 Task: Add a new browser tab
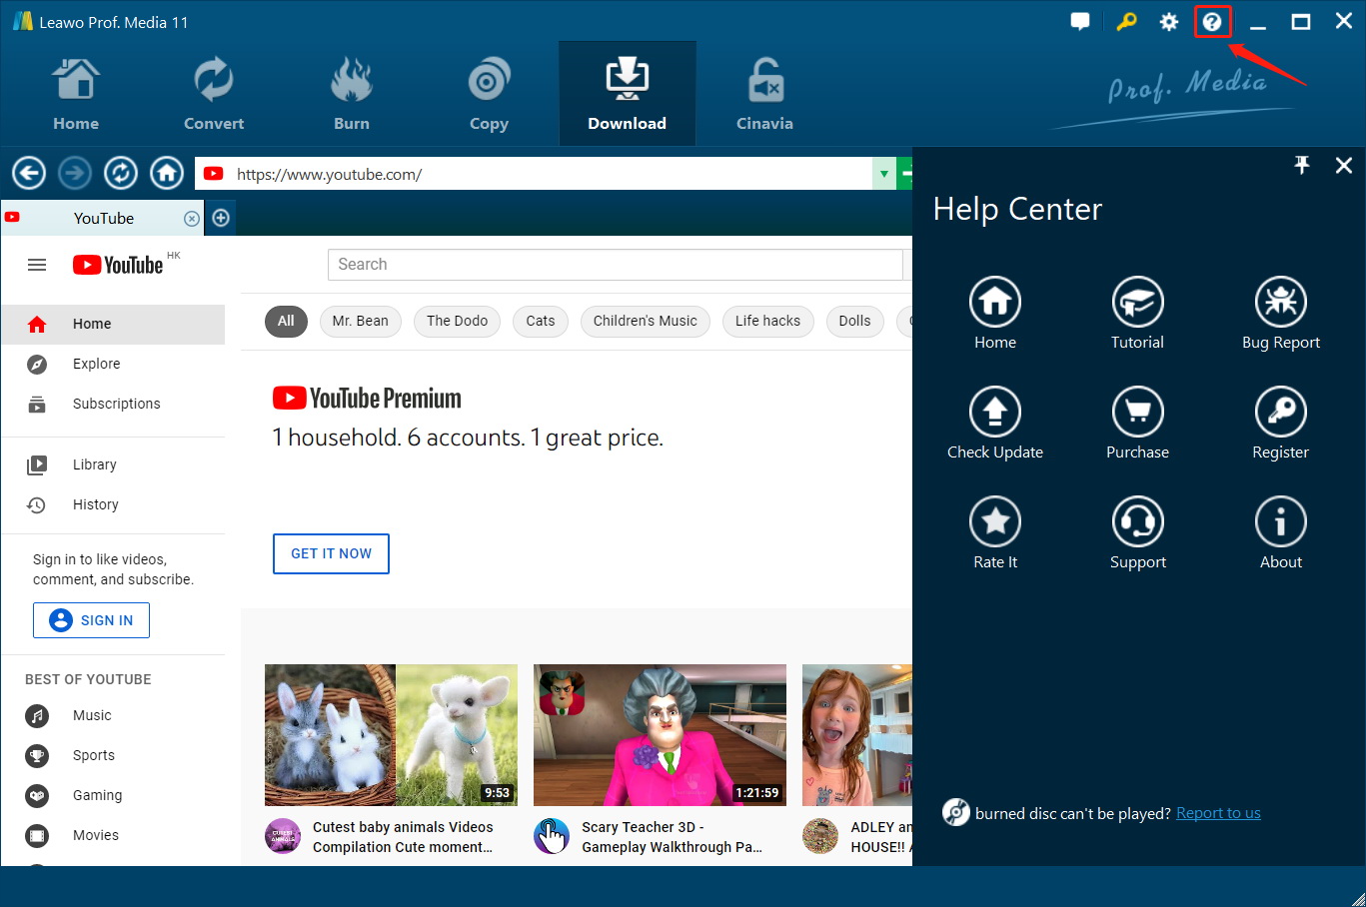[x=221, y=218]
